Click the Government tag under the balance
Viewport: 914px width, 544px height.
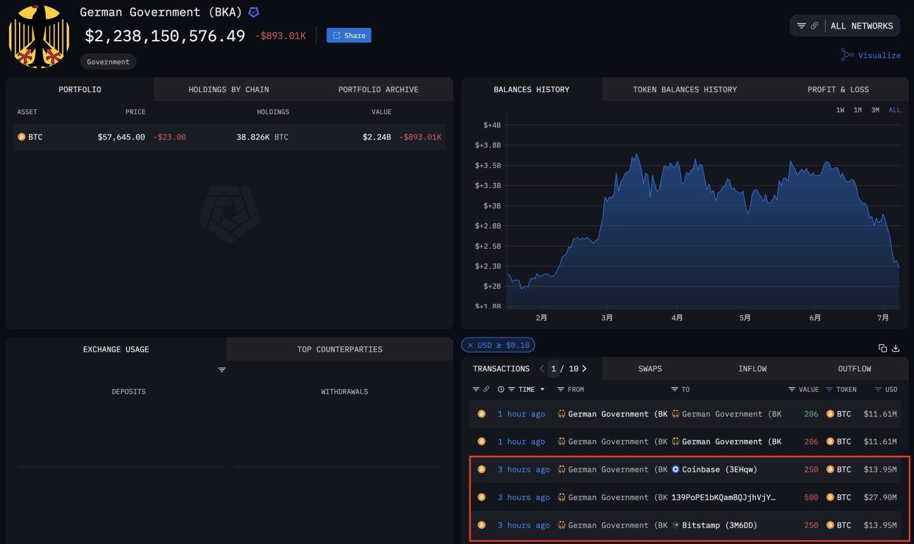point(108,62)
